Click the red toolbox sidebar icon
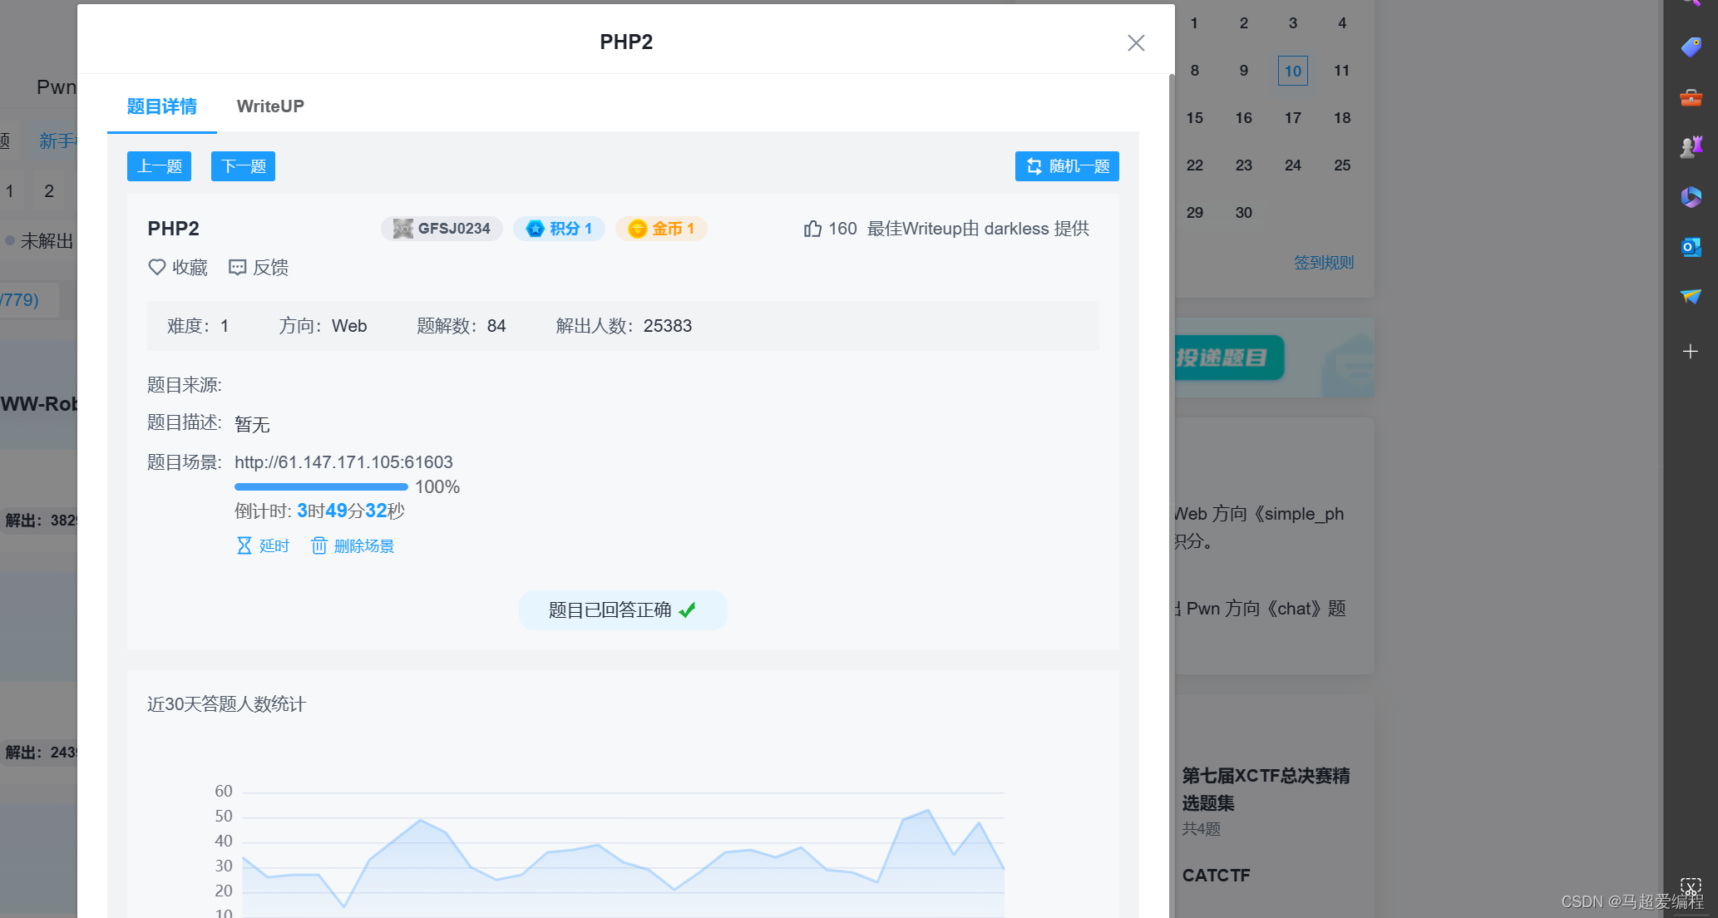Image resolution: width=1718 pixels, height=918 pixels. coord(1691,98)
